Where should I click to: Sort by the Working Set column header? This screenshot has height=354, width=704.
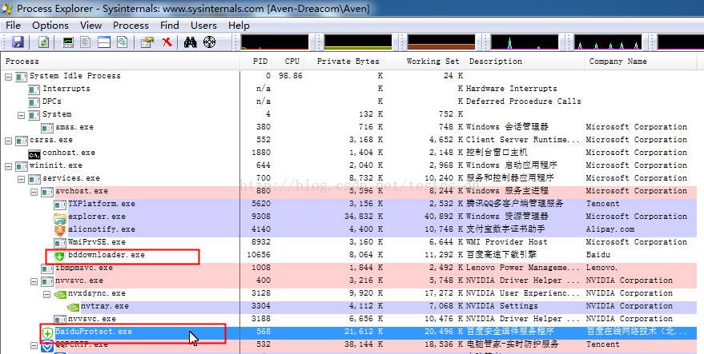(424, 62)
